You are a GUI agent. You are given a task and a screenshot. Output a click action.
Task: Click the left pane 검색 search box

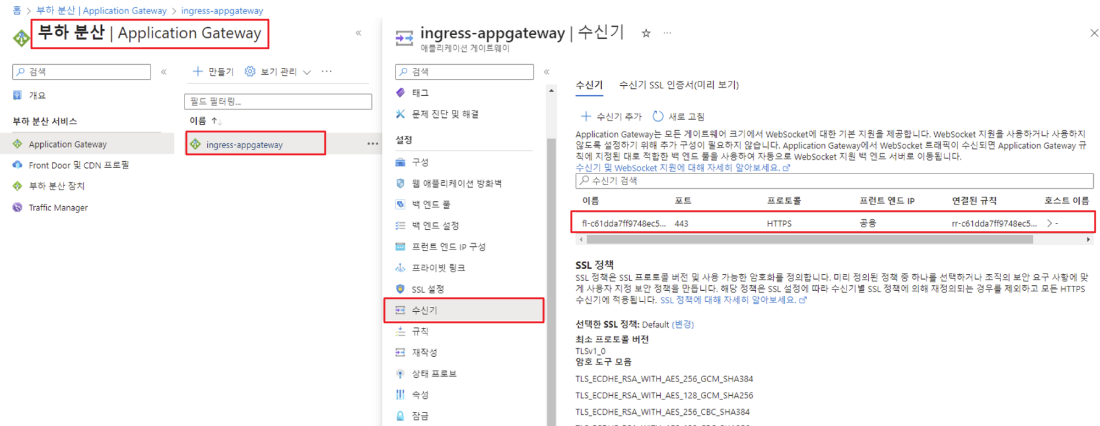[81, 72]
